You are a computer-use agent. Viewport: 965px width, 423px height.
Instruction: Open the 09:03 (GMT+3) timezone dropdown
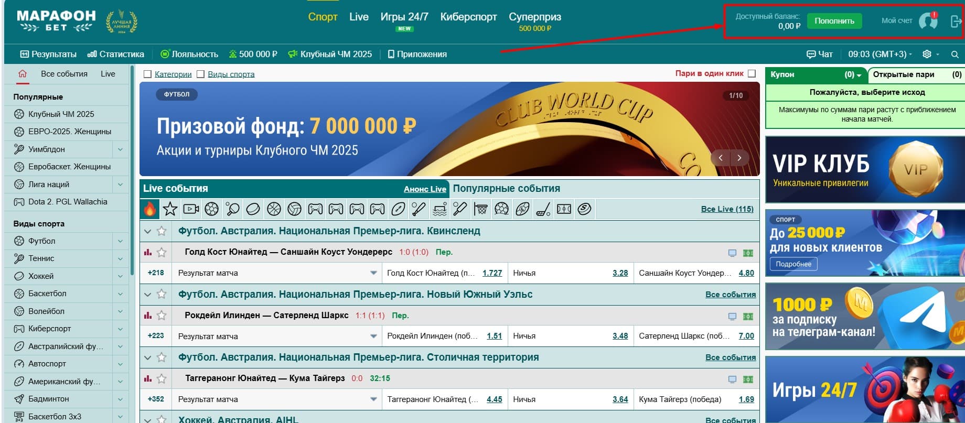[881, 54]
